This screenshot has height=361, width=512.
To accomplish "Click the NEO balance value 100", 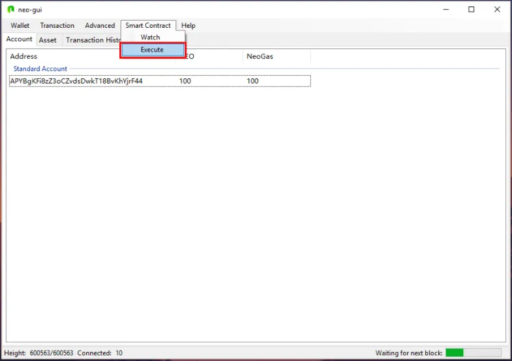I will 185,81.
